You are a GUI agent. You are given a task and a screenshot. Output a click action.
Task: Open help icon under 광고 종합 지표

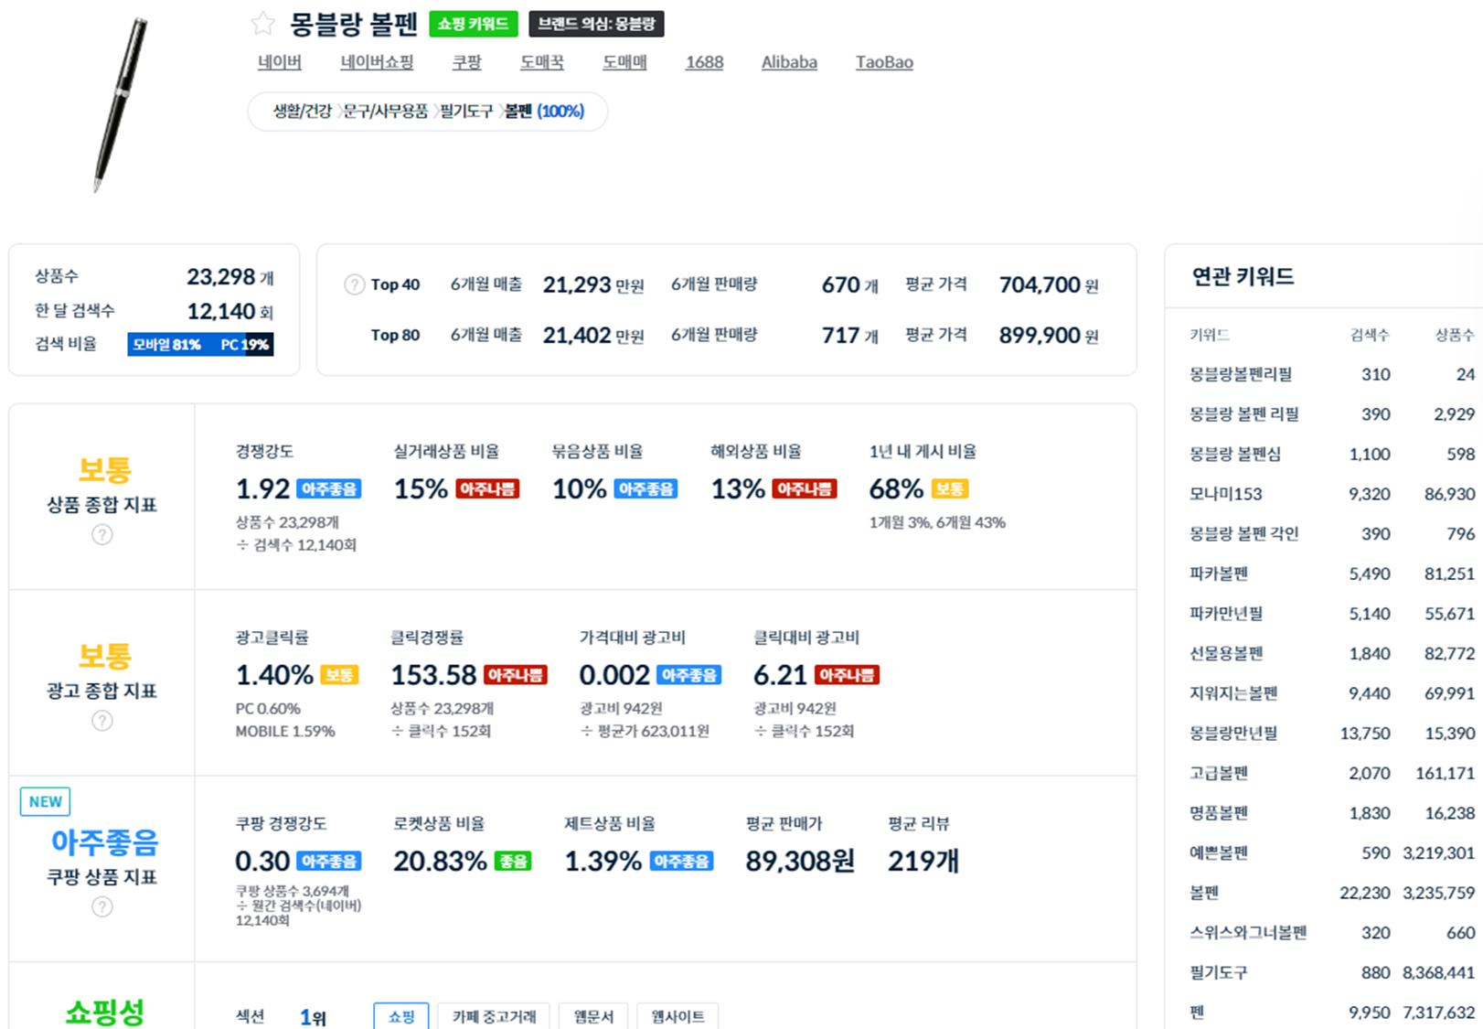[102, 721]
